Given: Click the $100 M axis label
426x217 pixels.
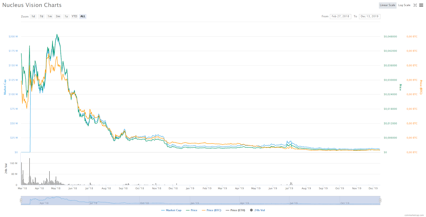Looking at the screenshot, I should pyautogui.click(x=13, y=94).
